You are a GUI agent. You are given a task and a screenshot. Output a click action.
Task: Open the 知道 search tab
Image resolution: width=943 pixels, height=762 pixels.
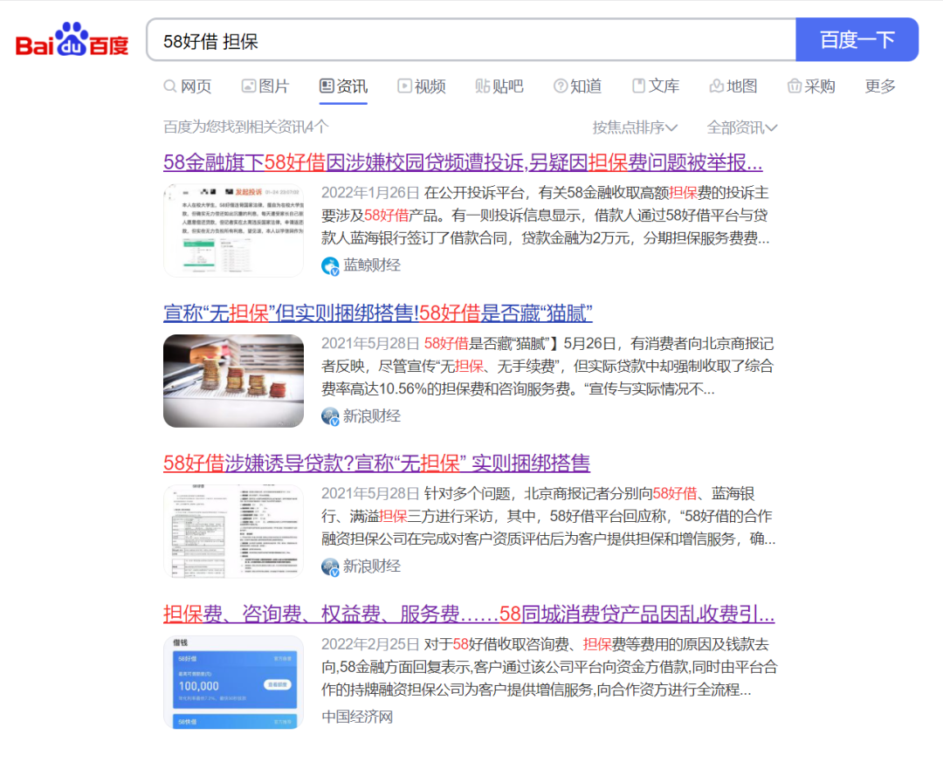click(x=577, y=86)
